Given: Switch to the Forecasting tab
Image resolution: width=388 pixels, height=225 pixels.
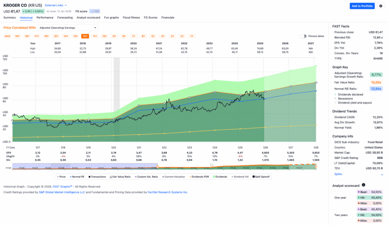Looking at the screenshot, I should pyautogui.click(x=65, y=17).
